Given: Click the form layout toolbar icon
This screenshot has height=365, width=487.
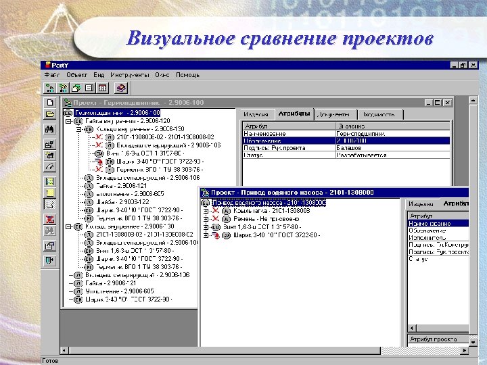Looking at the screenshot, I should (89, 89).
